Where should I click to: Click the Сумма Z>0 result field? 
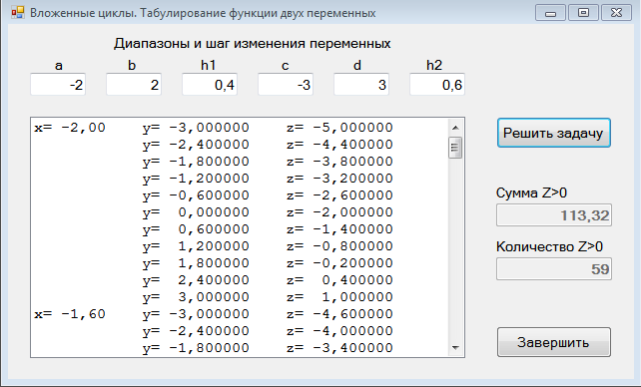[554, 215]
